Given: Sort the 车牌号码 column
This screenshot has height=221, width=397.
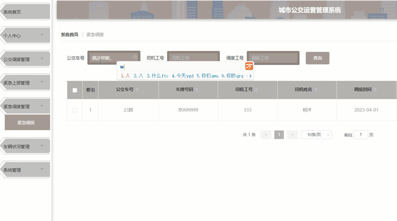Looking at the screenshot, I should tap(198, 90).
